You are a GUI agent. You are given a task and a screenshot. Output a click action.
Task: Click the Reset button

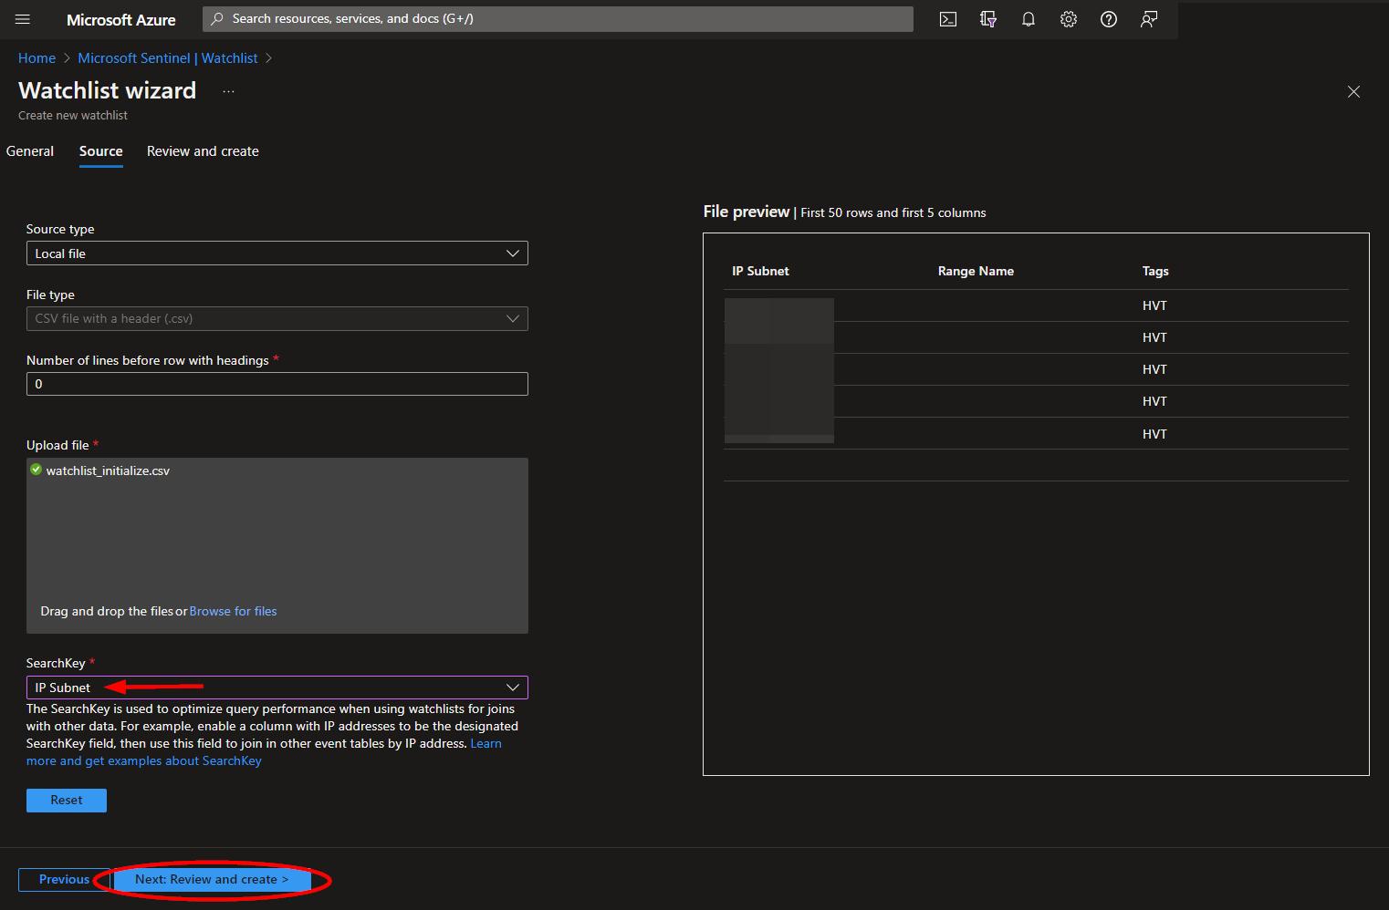click(x=67, y=801)
